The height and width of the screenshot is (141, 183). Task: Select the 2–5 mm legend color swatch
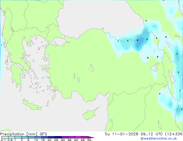(25, 137)
